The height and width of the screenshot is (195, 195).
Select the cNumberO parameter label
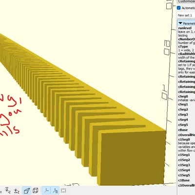tap(186, 39)
